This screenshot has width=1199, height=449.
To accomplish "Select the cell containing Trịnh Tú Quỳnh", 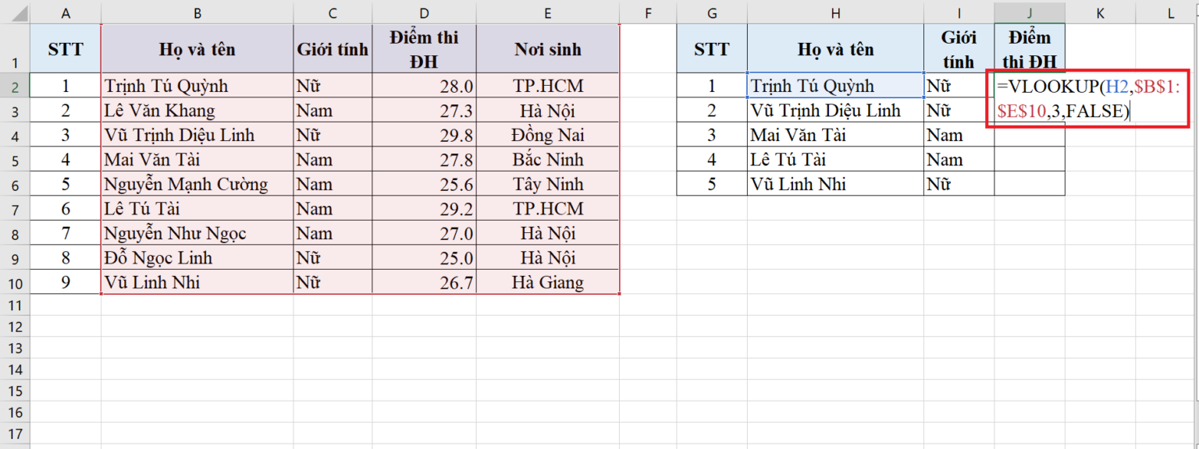I will point(197,86).
